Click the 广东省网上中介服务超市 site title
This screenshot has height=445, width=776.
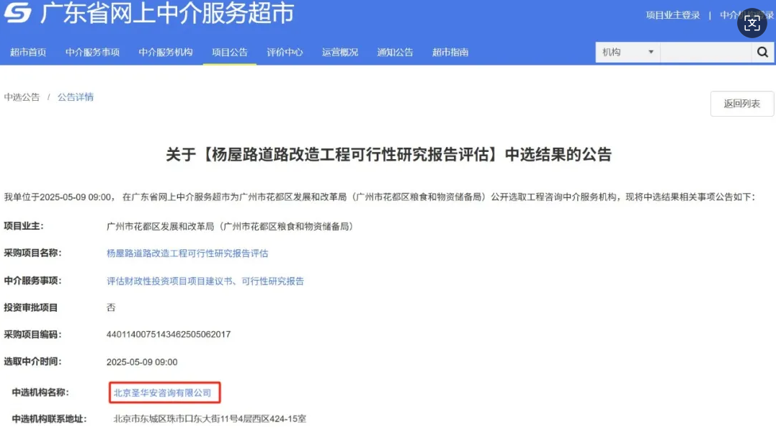pyautogui.click(x=167, y=14)
